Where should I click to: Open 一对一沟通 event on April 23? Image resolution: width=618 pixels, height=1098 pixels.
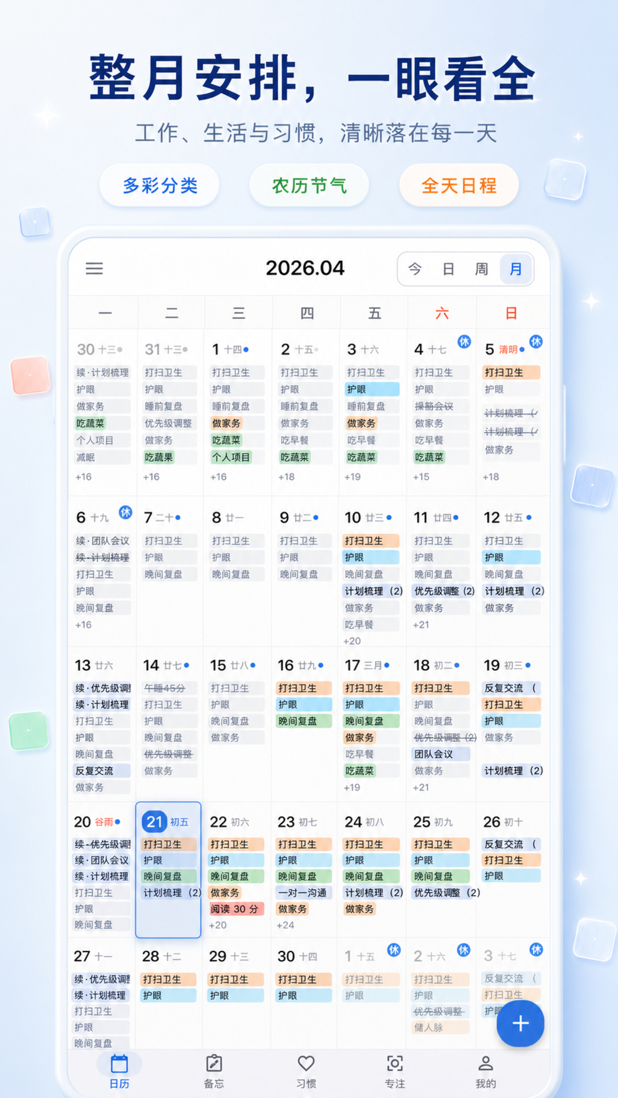pyautogui.click(x=303, y=893)
